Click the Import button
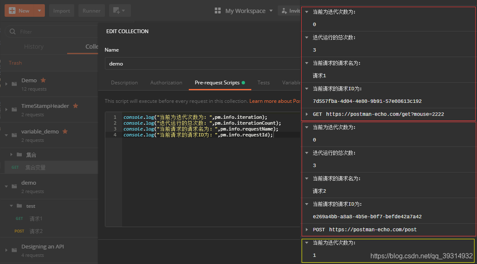Screen dimensions: 477x264 (x=61, y=10)
